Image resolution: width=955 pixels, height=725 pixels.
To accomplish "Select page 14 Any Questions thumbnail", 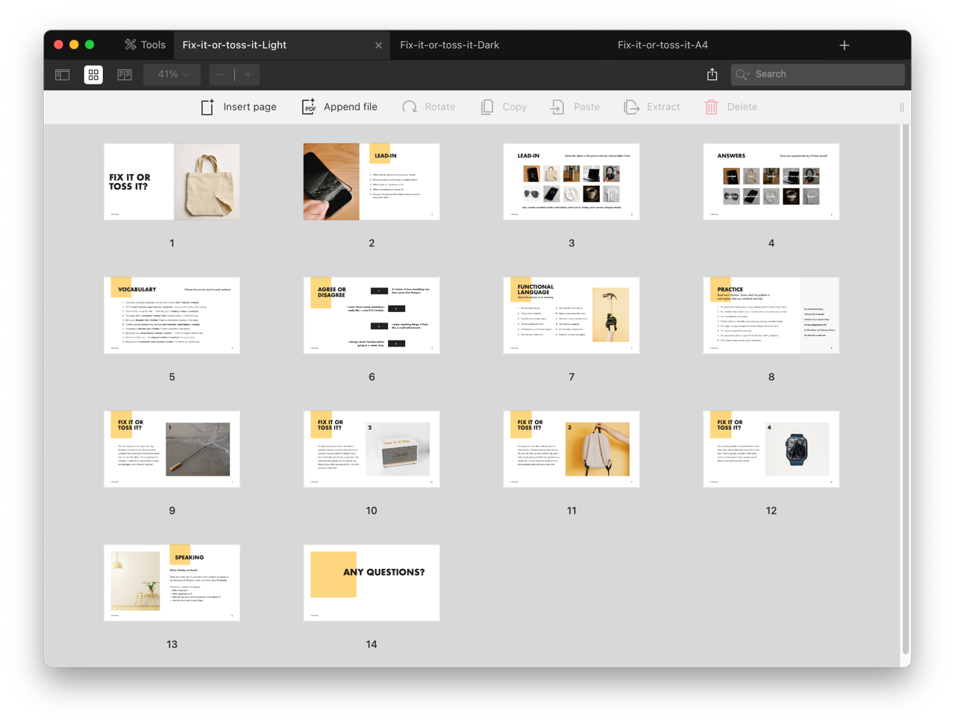I will coord(372,582).
